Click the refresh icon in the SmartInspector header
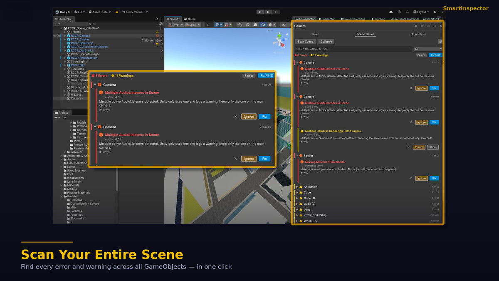This screenshot has width=499, height=281. 435,26
